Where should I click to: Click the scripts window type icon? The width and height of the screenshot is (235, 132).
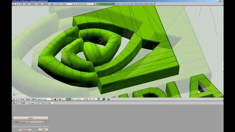pos(14,103)
